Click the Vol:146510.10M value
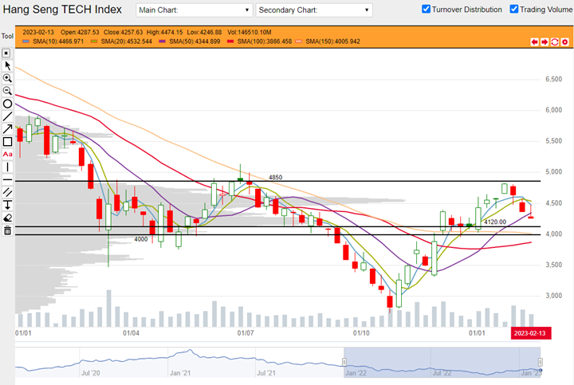The image size is (574, 385). point(250,32)
